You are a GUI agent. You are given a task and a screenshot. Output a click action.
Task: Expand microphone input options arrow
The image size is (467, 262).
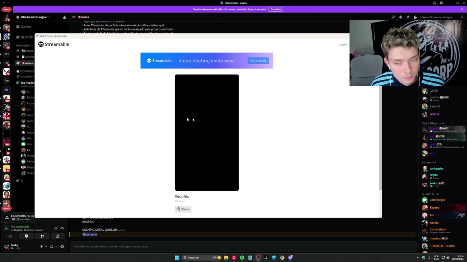click(x=46, y=247)
